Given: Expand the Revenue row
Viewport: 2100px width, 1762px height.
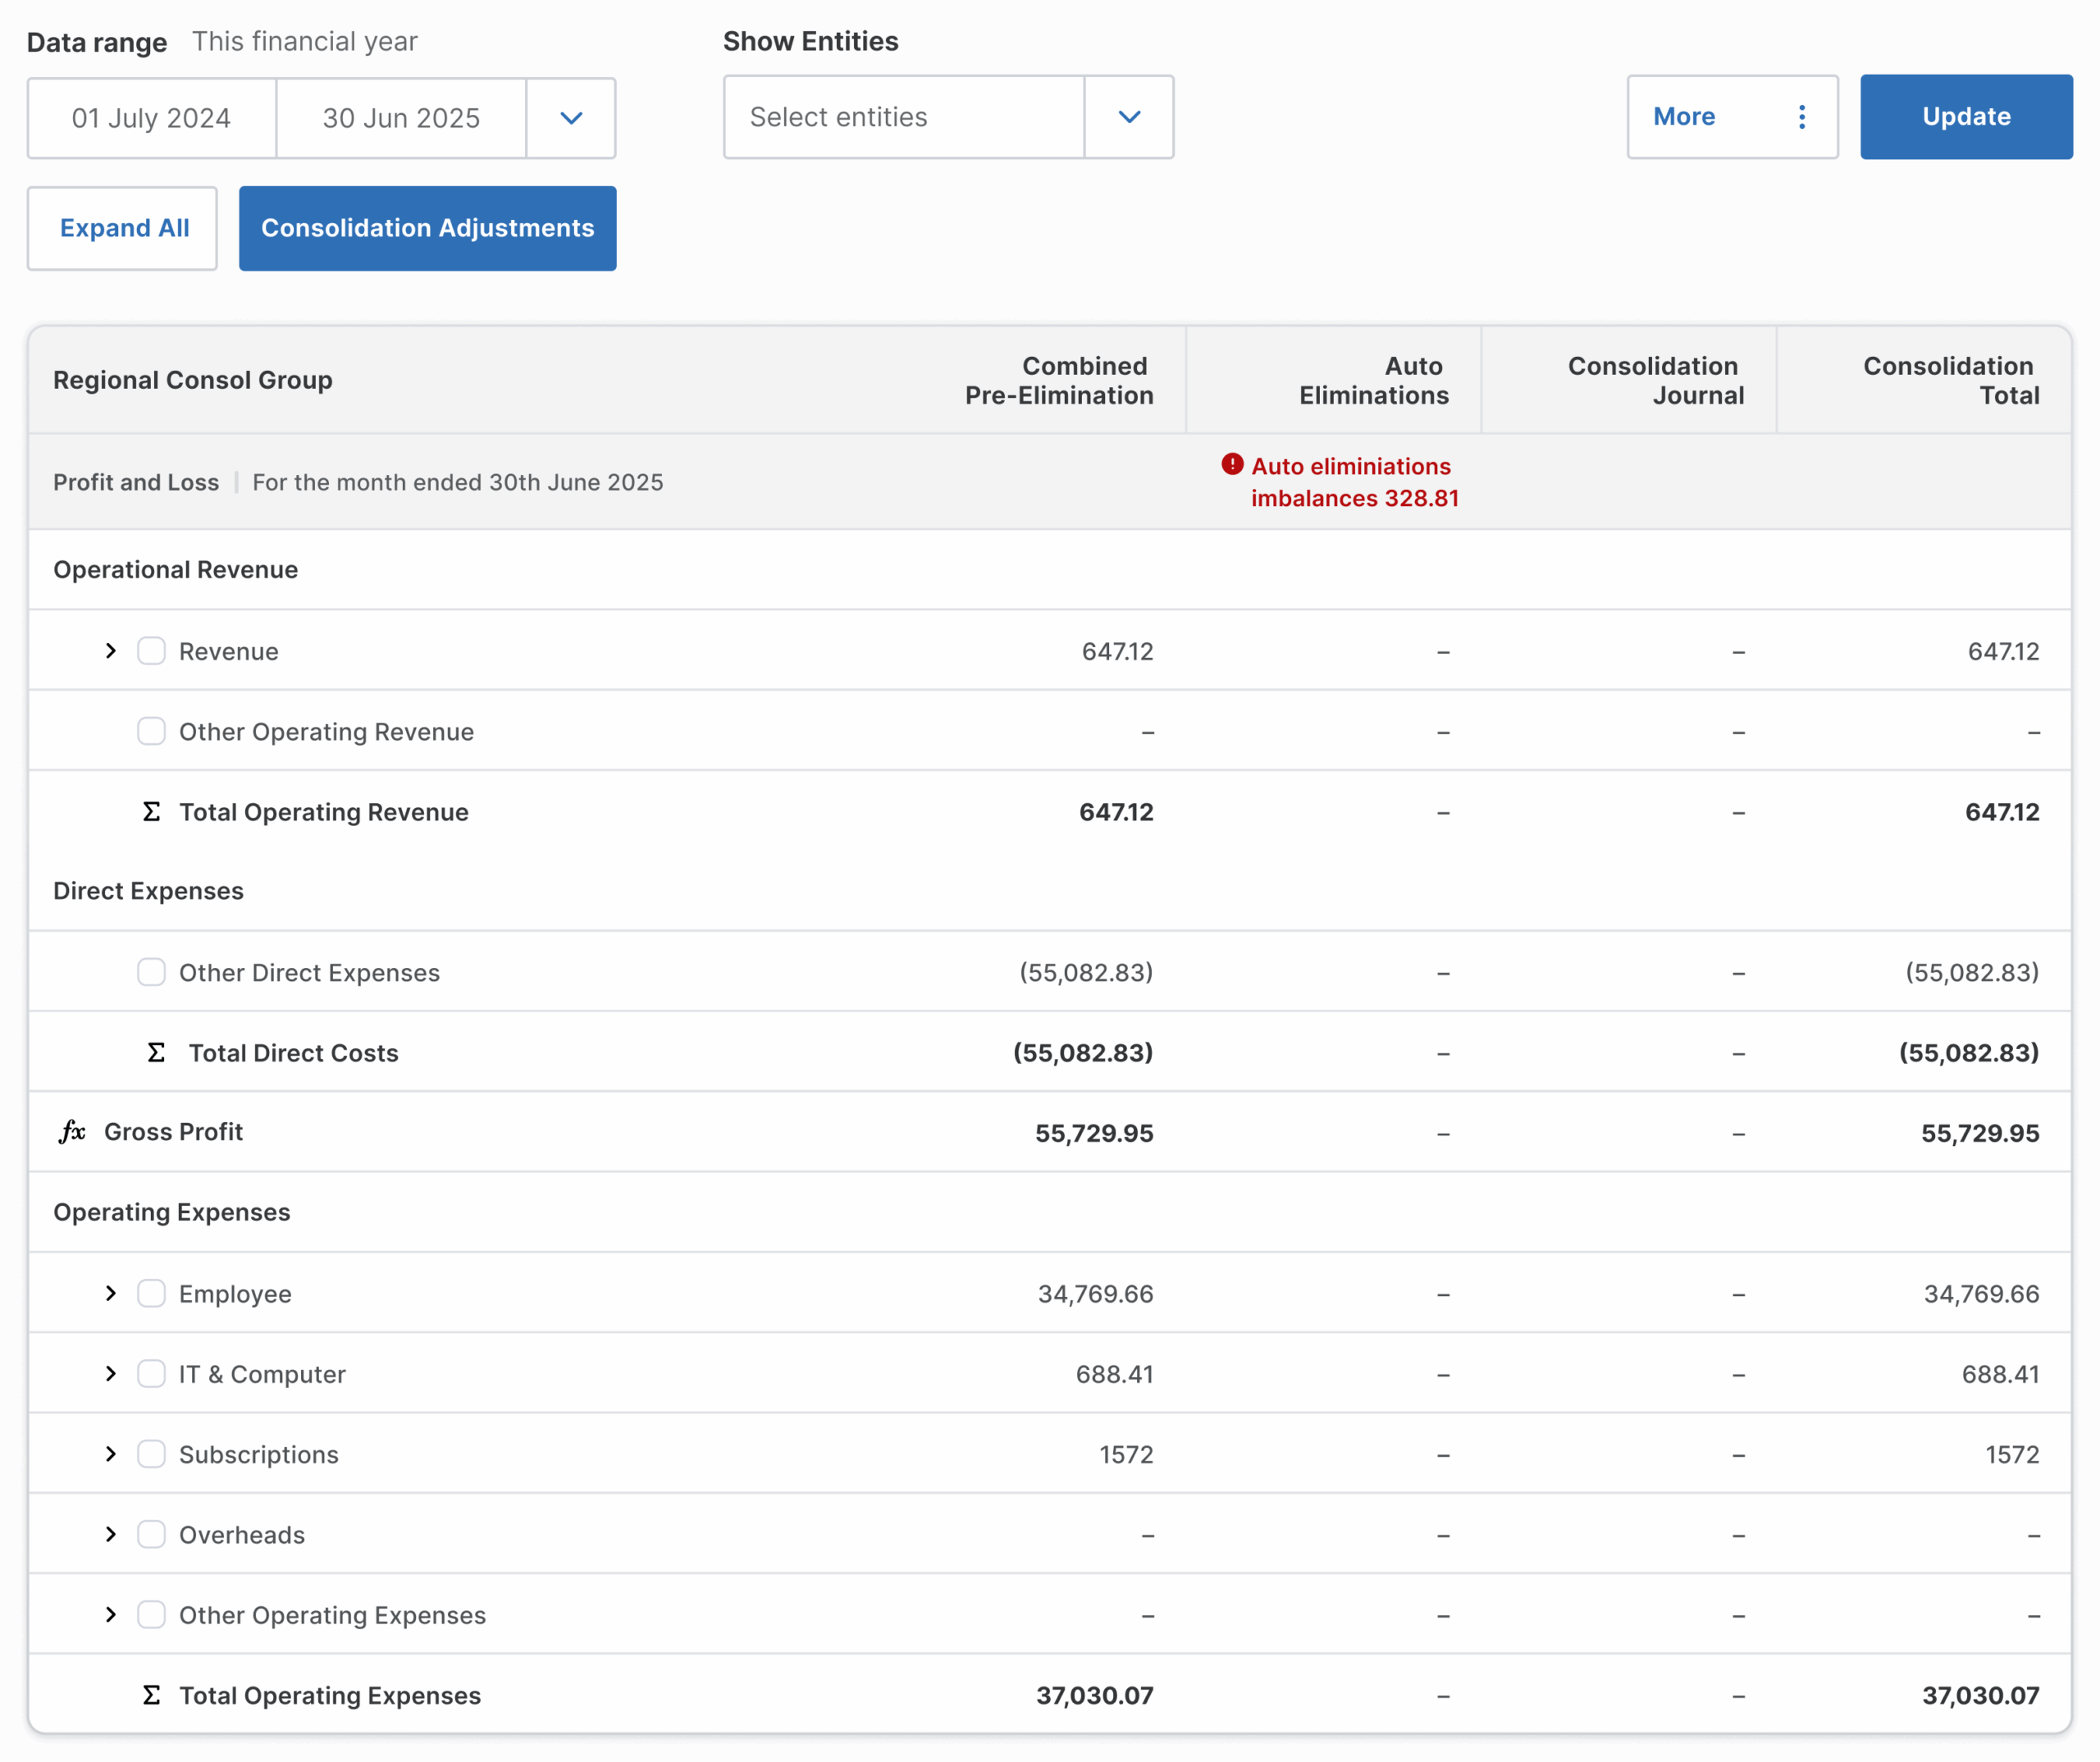Looking at the screenshot, I should click(111, 651).
